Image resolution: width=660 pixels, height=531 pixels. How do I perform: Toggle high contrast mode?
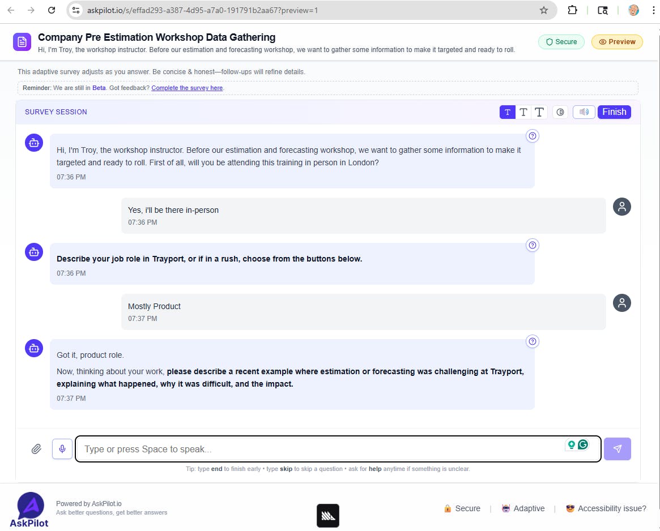click(560, 112)
